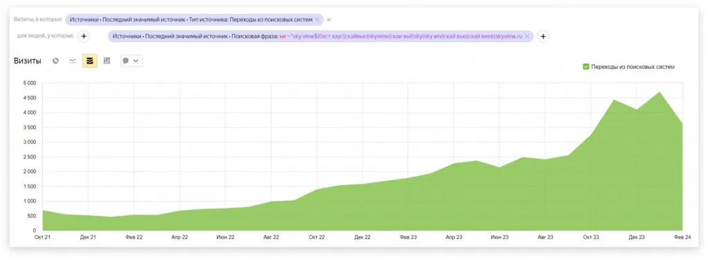Remove the search-engine source type filter
Viewport: 708px width, 259px height.
coord(317,19)
